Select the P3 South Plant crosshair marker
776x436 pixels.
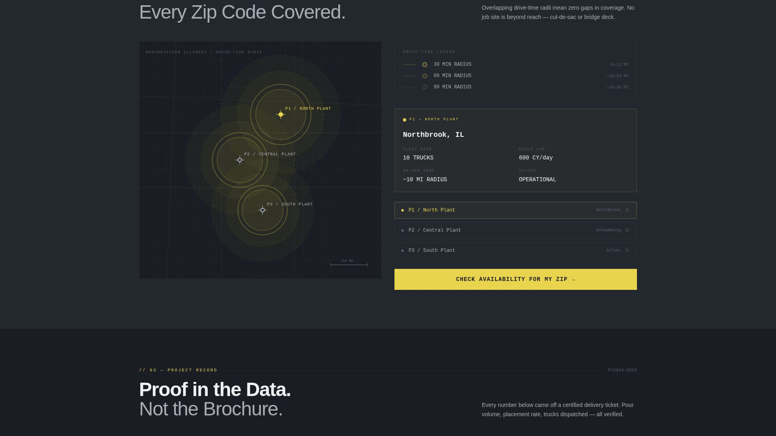click(262, 210)
